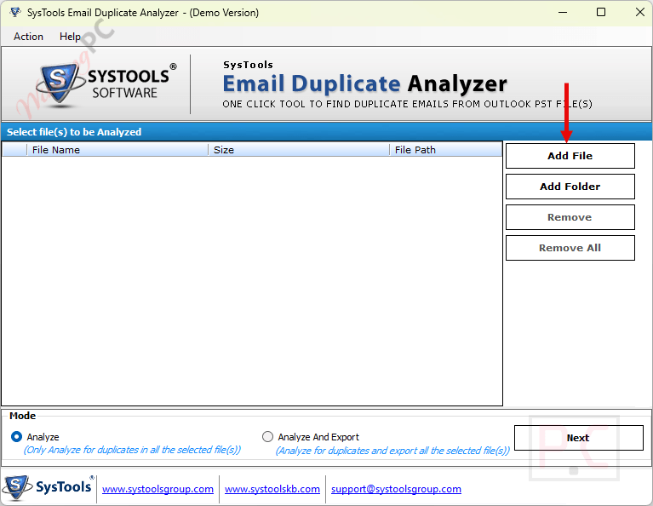Viewport: 653px width, 506px height.
Task: Click the app icon in title bar
Action: tap(15, 13)
